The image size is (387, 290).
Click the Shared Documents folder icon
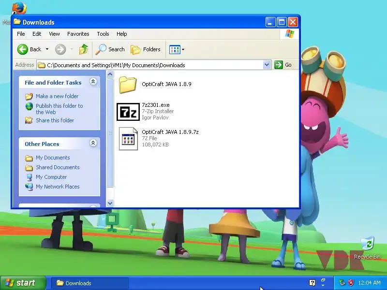point(29,168)
